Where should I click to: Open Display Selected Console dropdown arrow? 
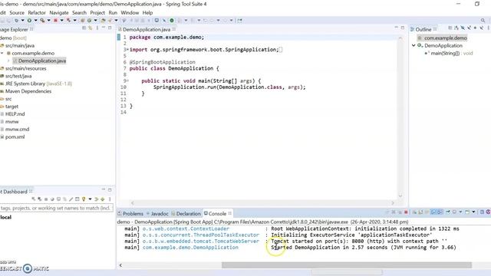pos(460,212)
